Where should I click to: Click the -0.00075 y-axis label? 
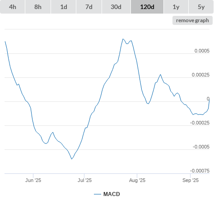(x=200, y=171)
